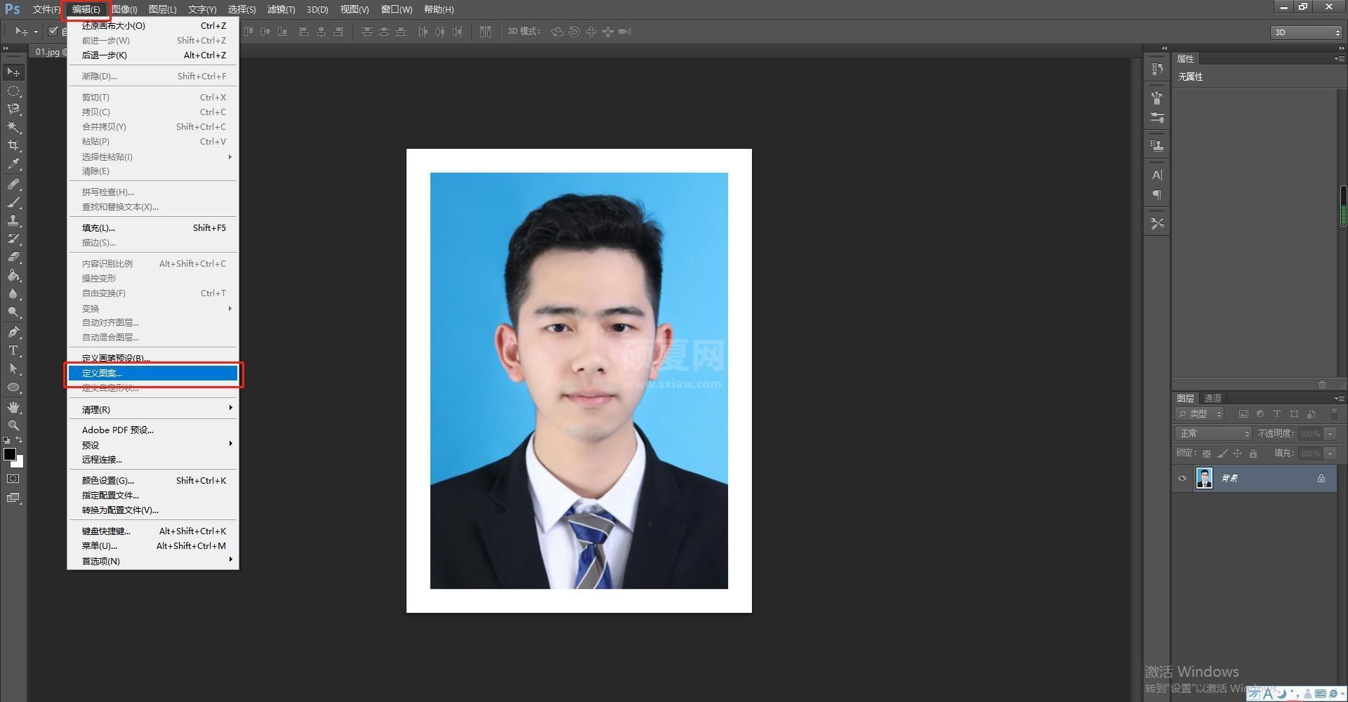Open the Tool Presets panel icon
The image size is (1348, 702).
point(1157,223)
